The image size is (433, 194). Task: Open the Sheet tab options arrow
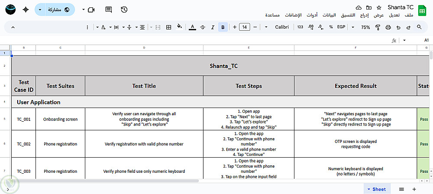[x=368, y=189]
